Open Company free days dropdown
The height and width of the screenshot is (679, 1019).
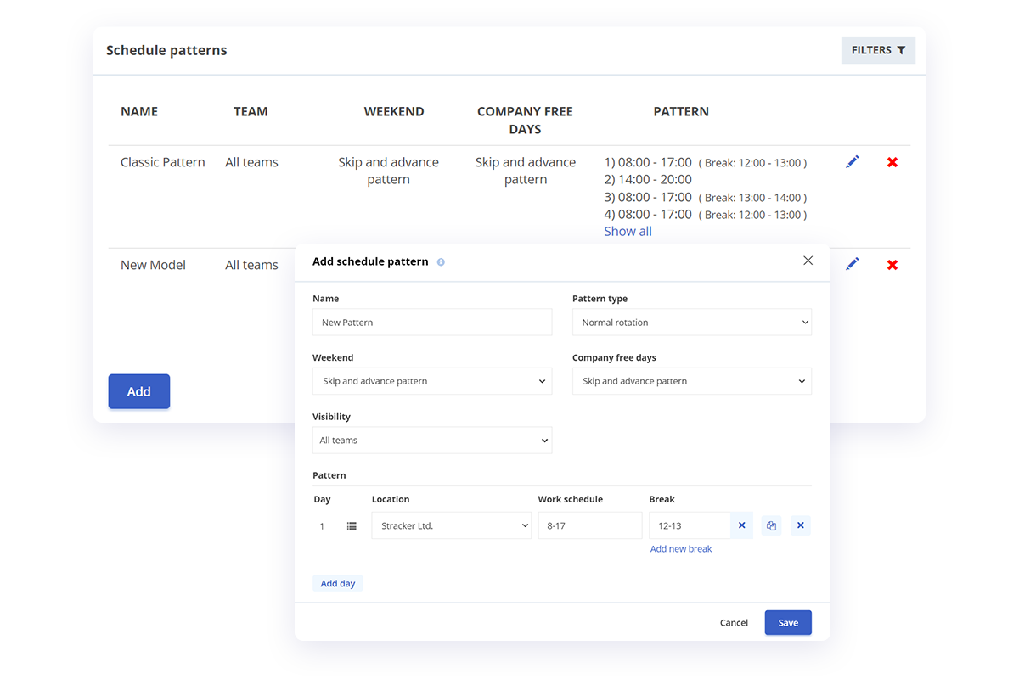691,381
